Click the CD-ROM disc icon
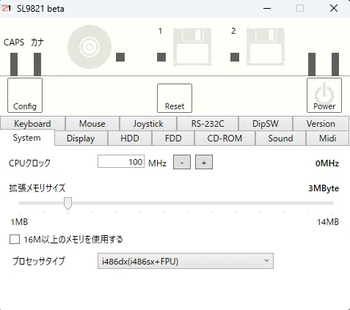The image size is (350, 310). point(90,47)
